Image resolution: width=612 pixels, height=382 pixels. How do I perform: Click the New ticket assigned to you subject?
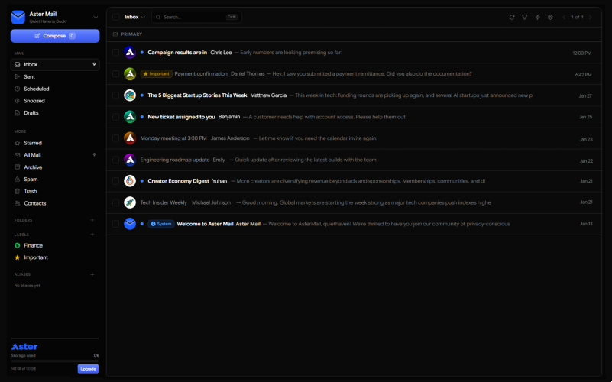(x=182, y=117)
